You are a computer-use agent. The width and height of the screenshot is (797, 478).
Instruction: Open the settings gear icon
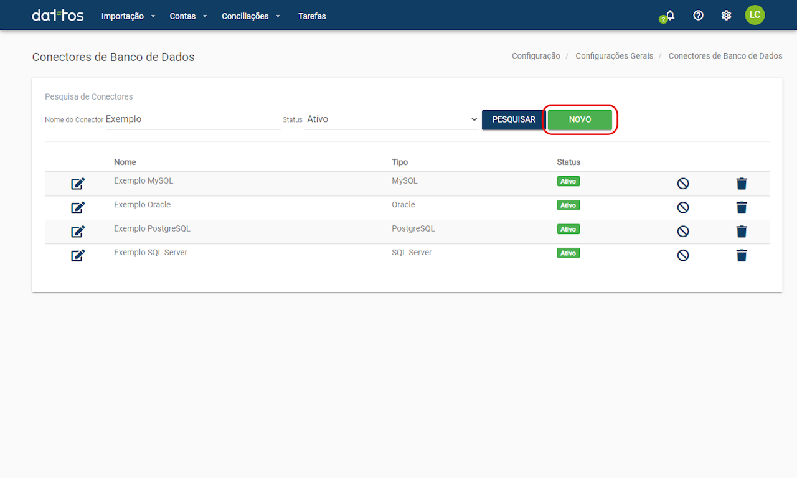[x=726, y=16]
